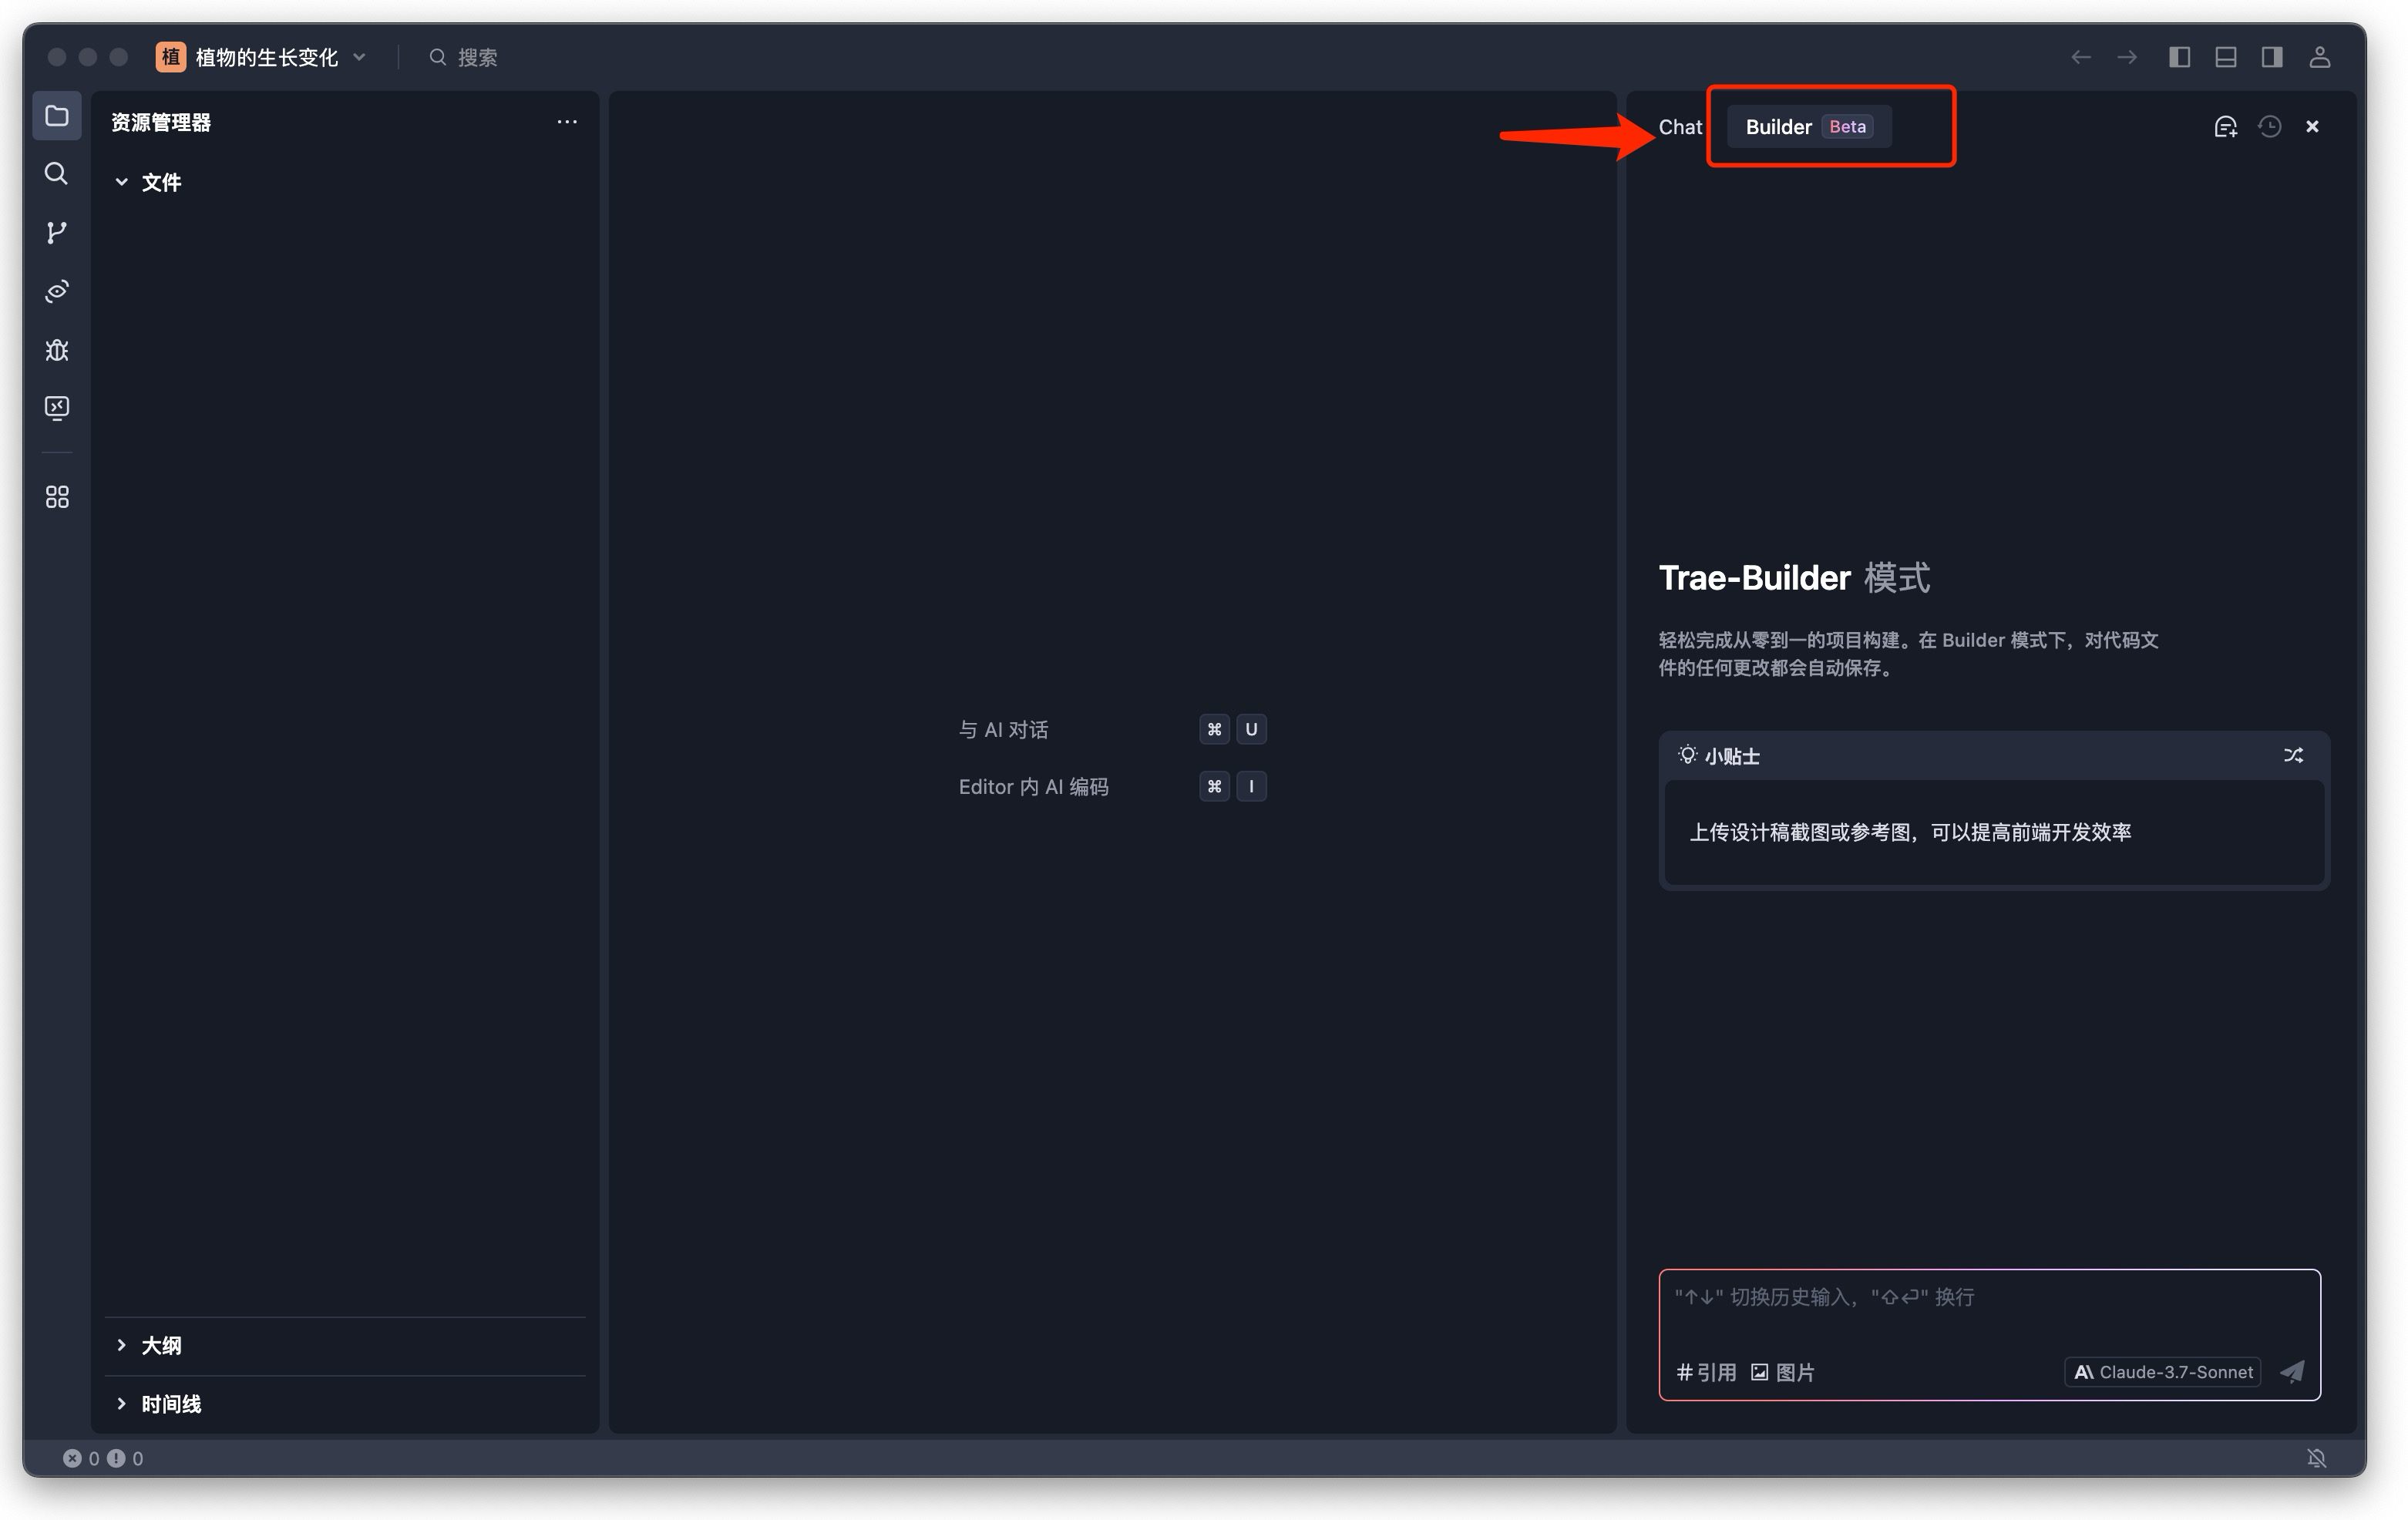Click the warnings count in status bar

click(126, 1458)
